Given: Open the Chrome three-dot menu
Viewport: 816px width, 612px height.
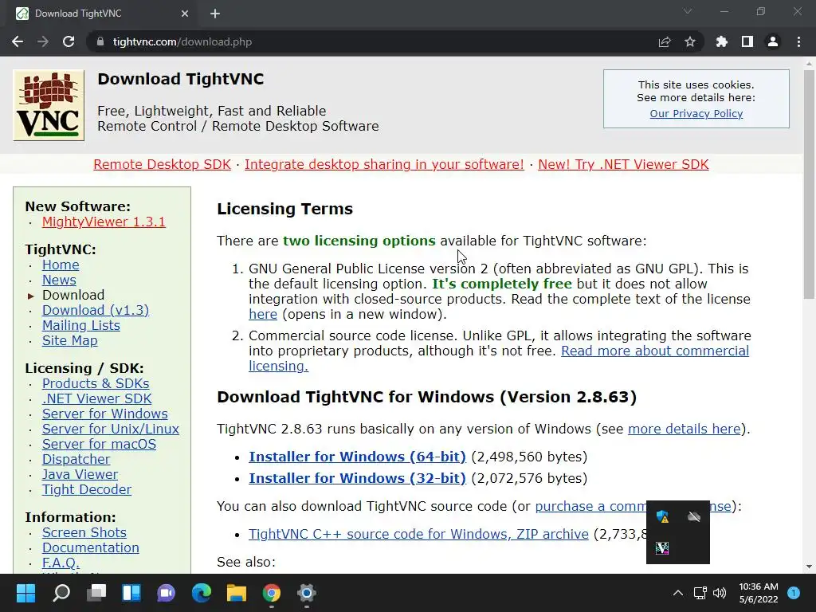Looking at the screenshot, I should pos(798,41).
